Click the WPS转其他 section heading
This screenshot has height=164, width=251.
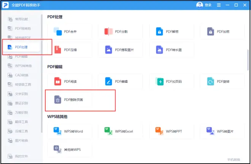tap(57, 117)
